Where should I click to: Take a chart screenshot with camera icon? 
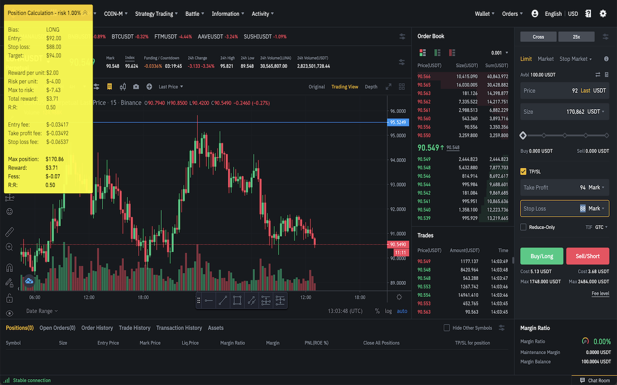[x=136, y=87]
